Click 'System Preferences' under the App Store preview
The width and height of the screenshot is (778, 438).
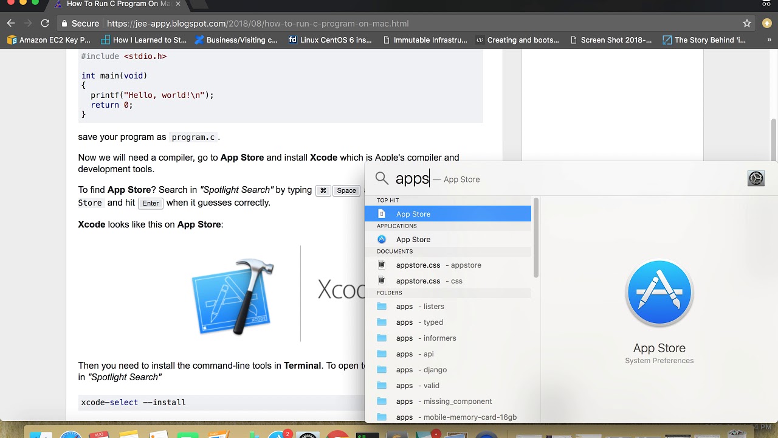[x=659, y=361]
